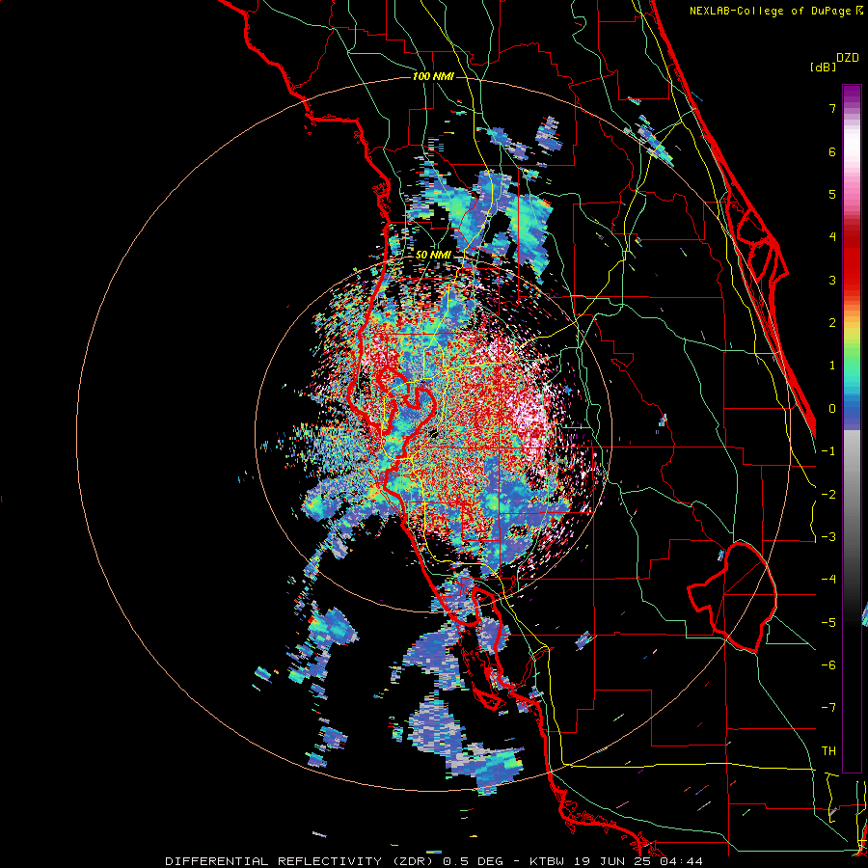The height and width of the screenshot is (868, 868).
Task: Click the 5 value on color scale
Action: pos(832,194)
